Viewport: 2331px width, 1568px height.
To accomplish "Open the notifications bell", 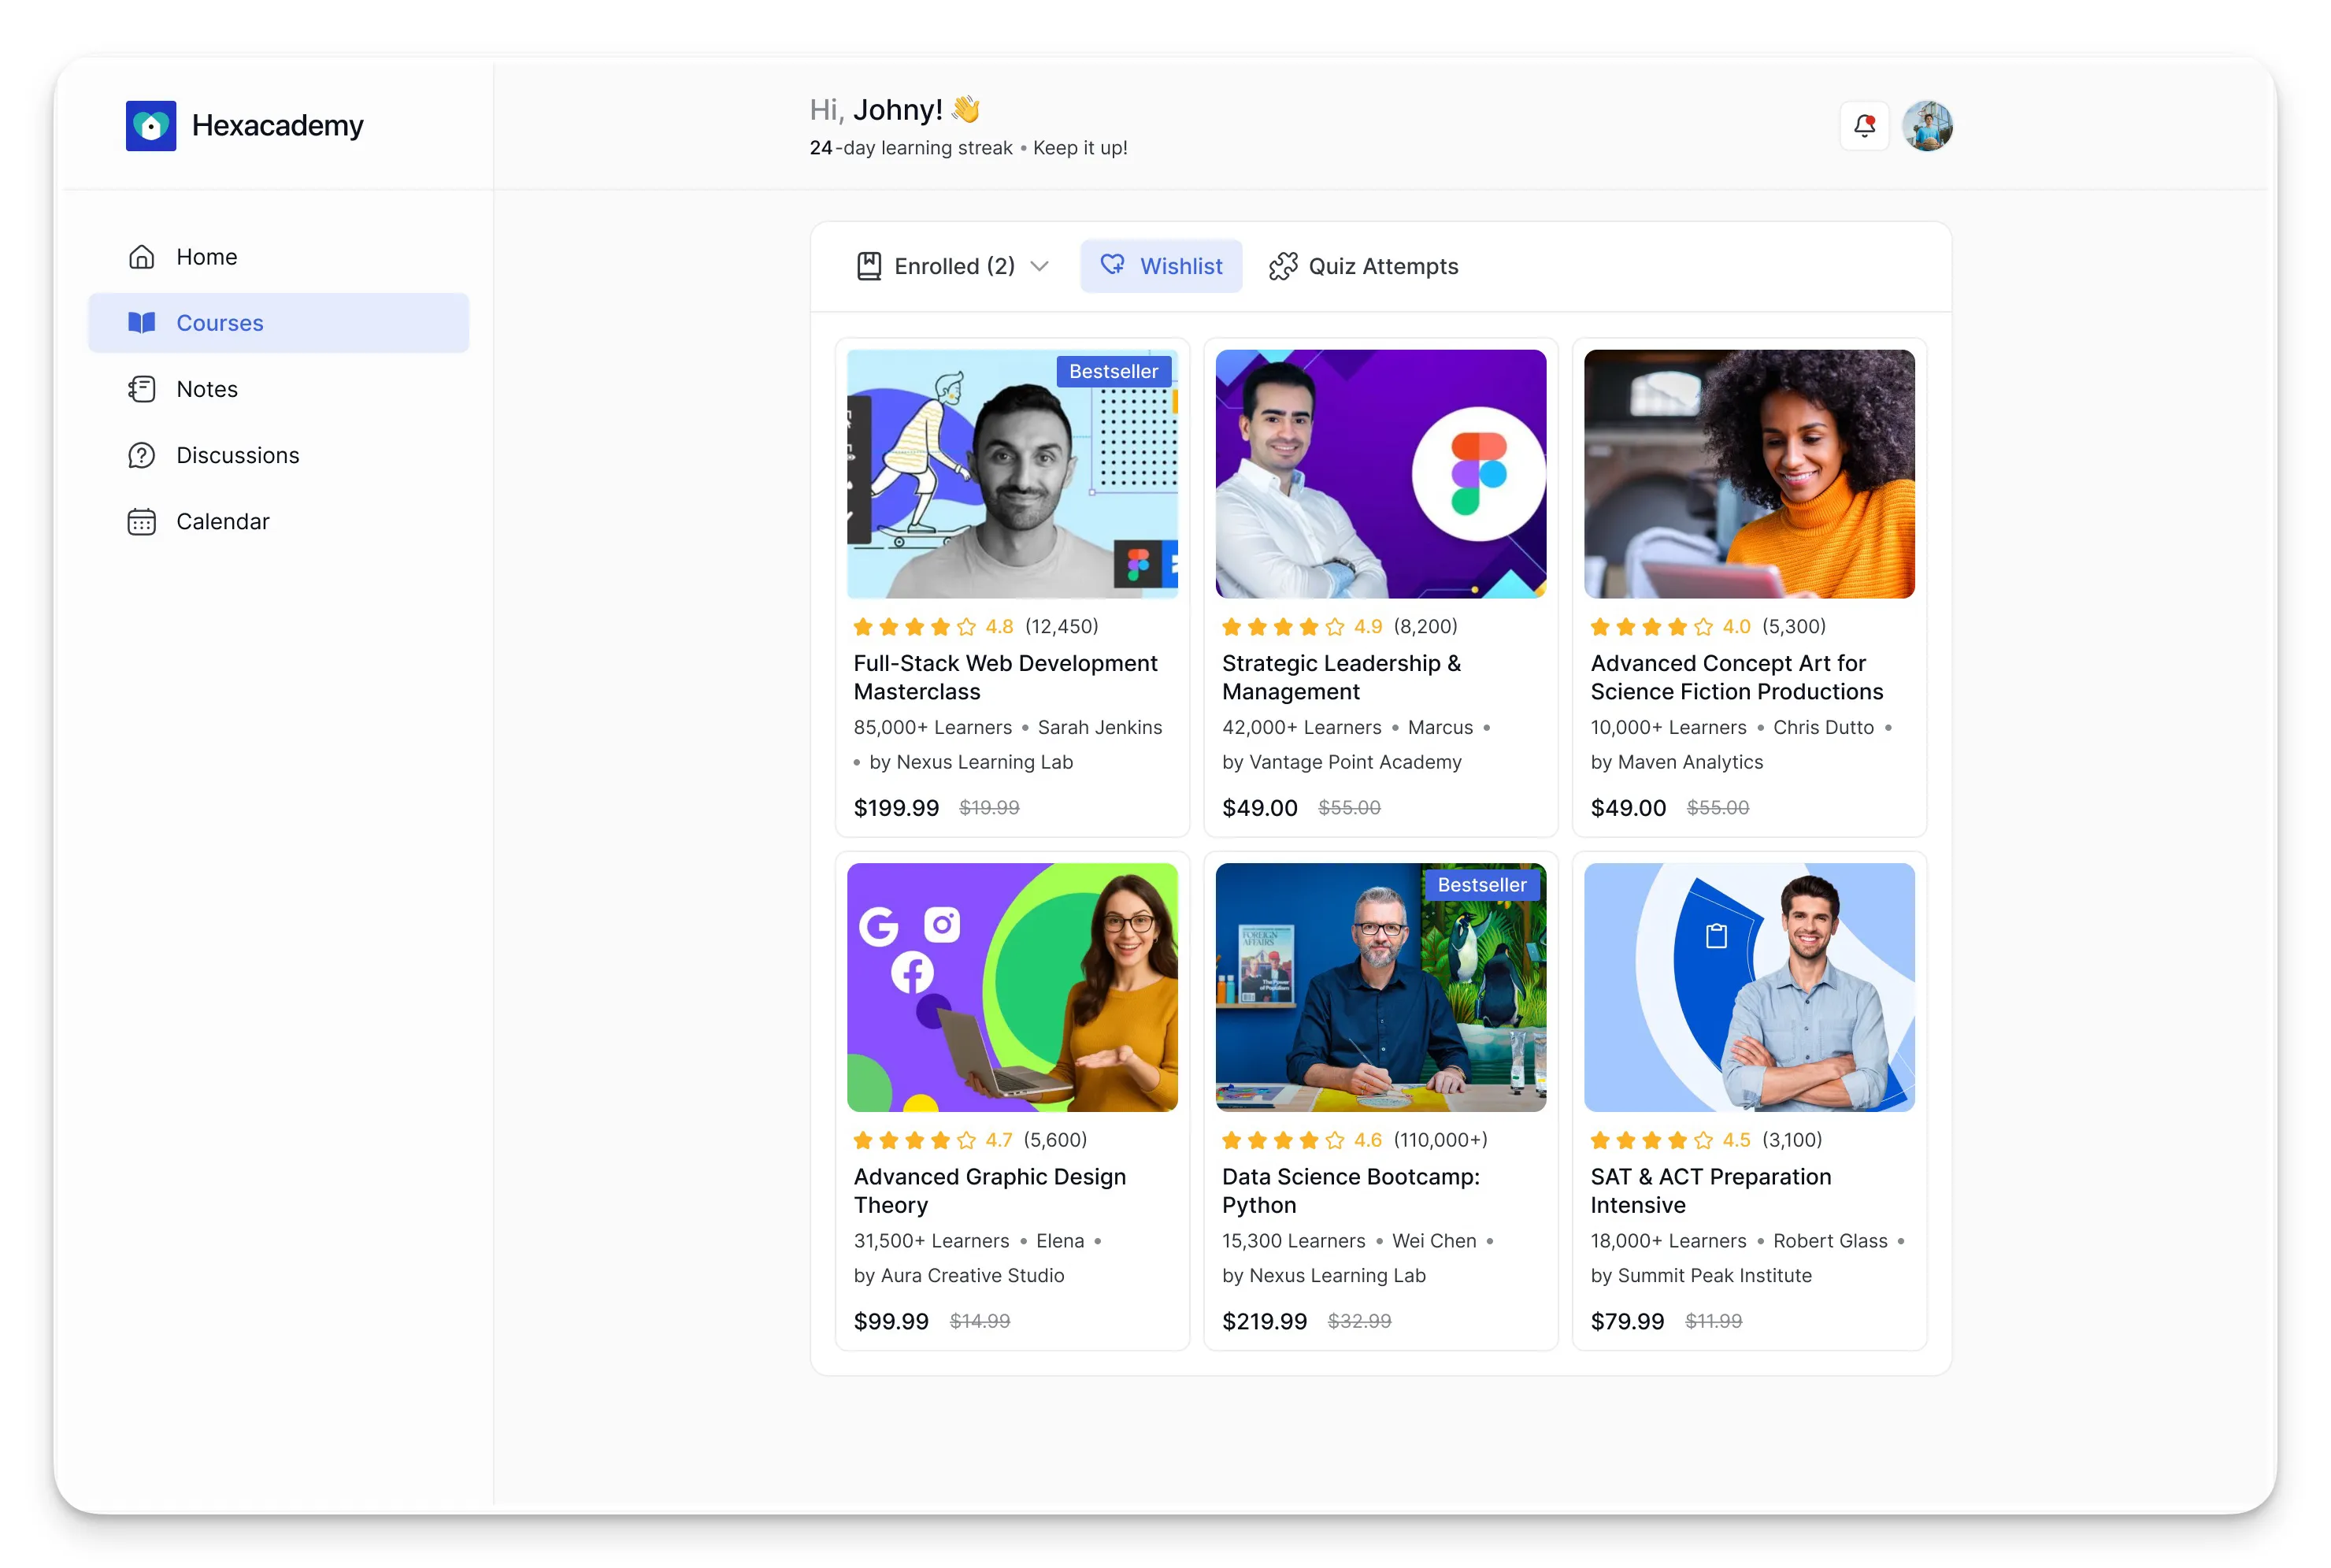I will [1864, 126].
